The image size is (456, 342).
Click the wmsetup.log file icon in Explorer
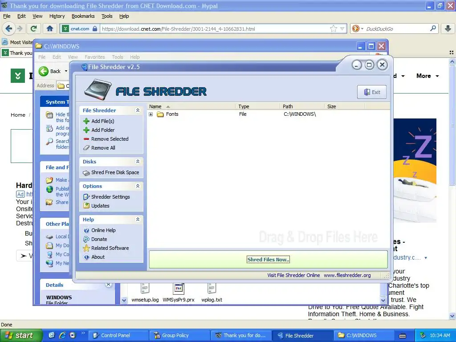pos(145,289)
